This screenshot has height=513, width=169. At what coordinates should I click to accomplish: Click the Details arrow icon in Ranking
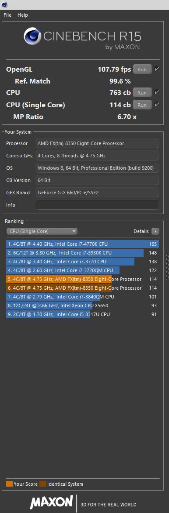[155, 231]
